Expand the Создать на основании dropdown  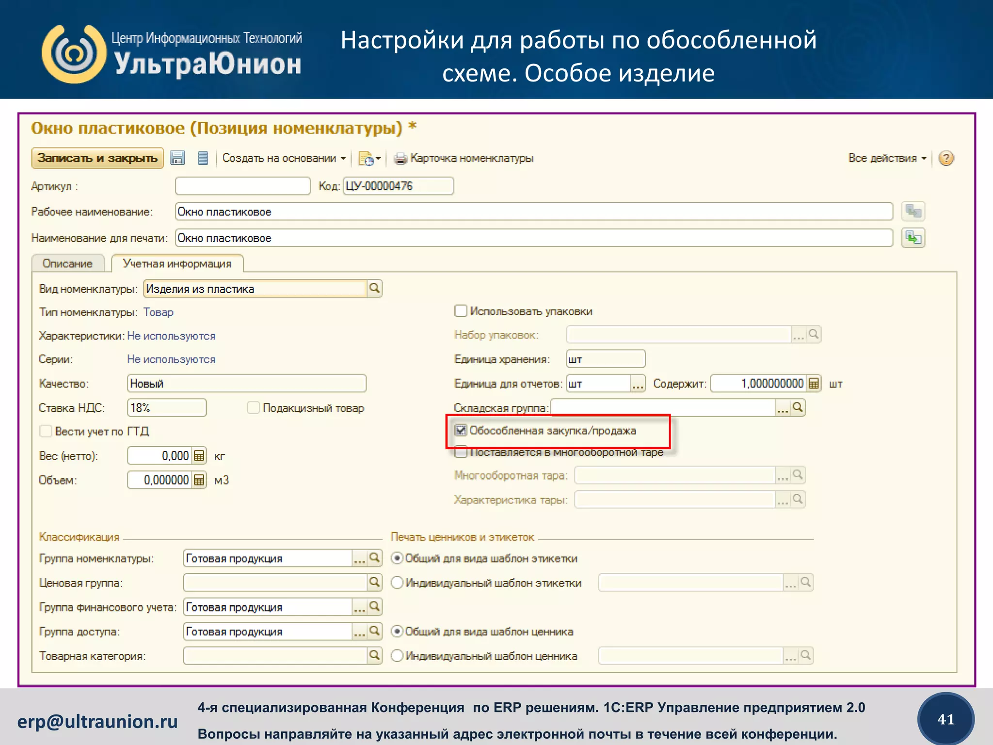pos(284,159)
